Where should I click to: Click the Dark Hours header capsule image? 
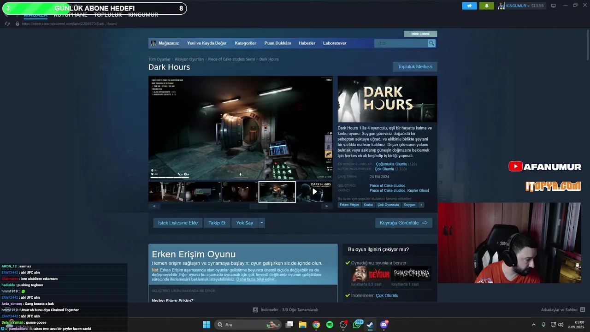coord(387,99)
